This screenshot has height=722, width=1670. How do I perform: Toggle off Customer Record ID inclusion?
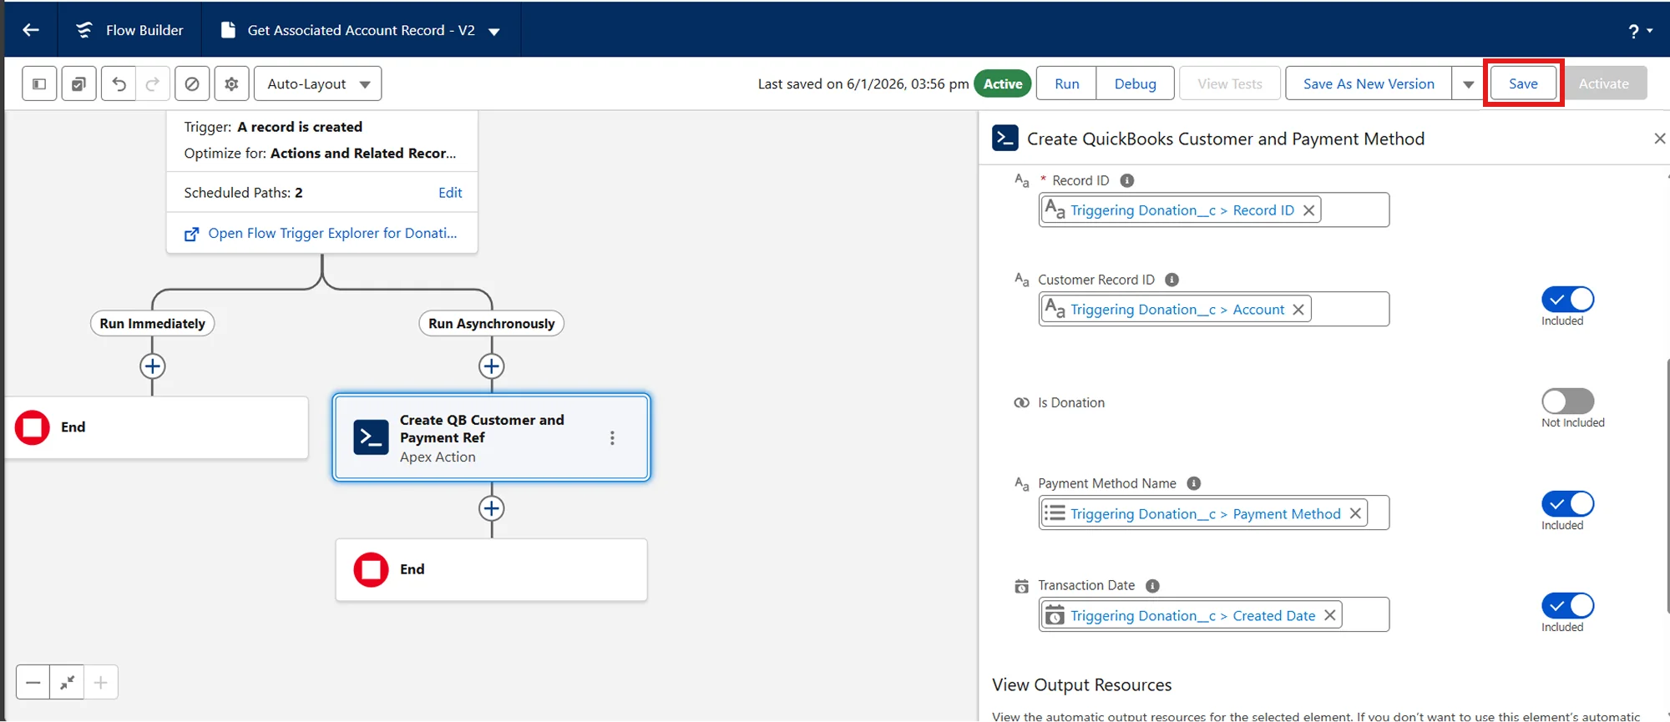point(1567,300)
